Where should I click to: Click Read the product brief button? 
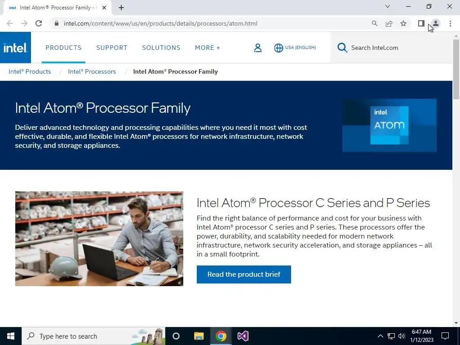244,274
